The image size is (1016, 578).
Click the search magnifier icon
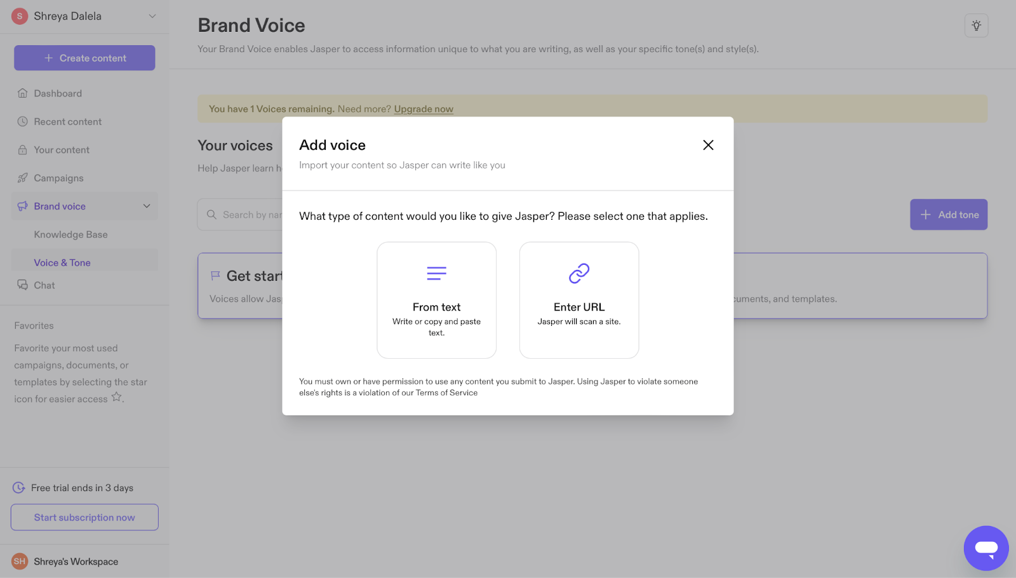coord(211,215)
